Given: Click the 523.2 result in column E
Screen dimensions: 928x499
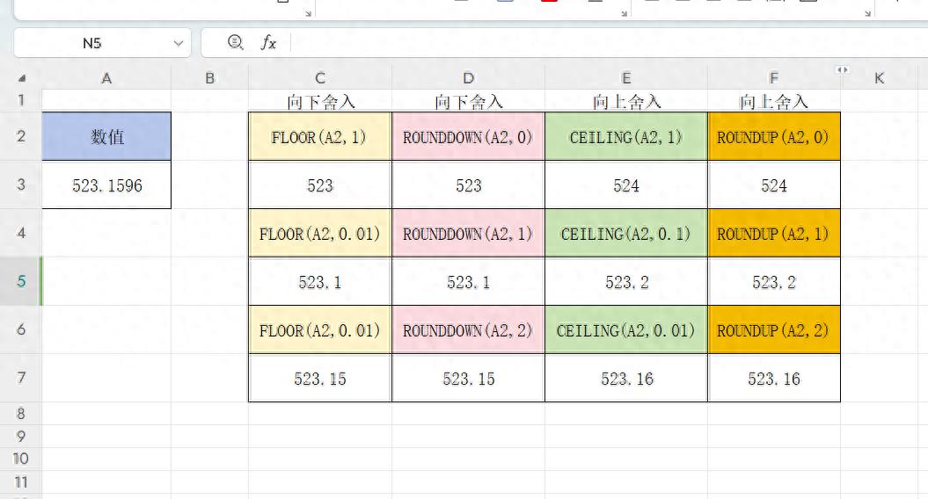Looking at the screenshot, I should click(x=626, y=281).
